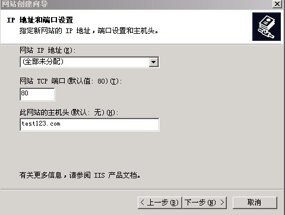Click the left chevron on 上一步 button
285x215 pixels.
pyautogui.click(x=142, y=203)
